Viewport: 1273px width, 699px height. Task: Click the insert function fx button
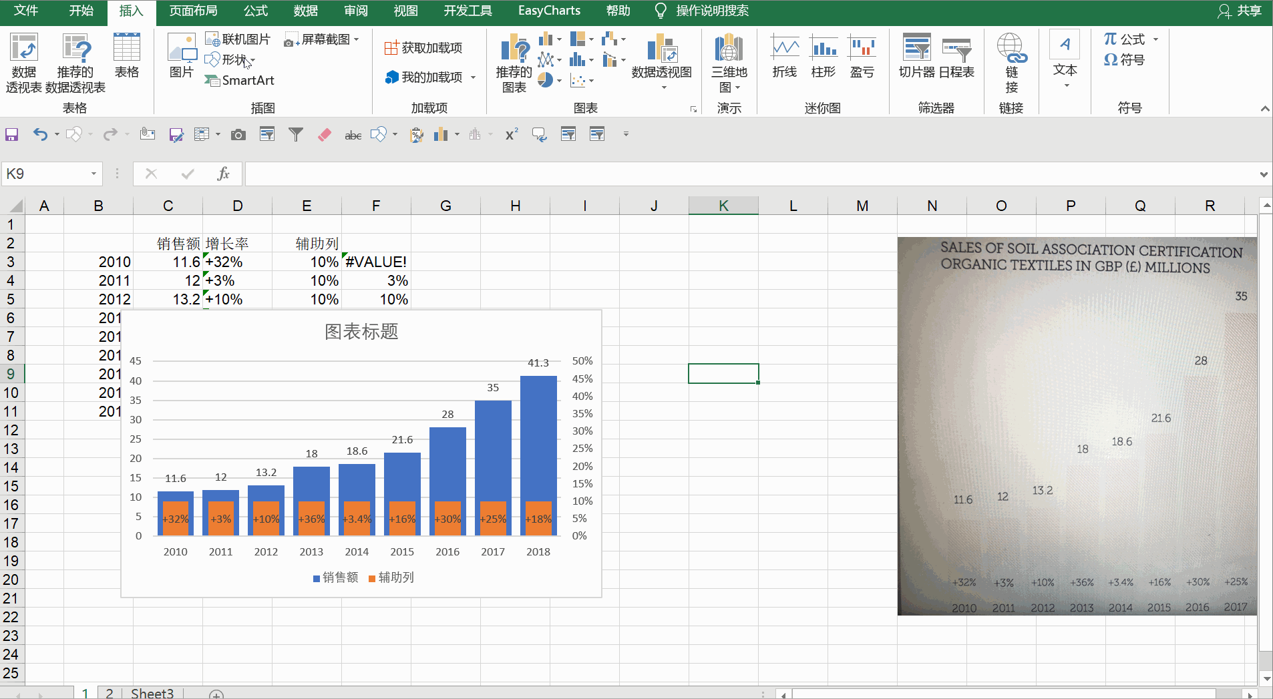[223, 174]
